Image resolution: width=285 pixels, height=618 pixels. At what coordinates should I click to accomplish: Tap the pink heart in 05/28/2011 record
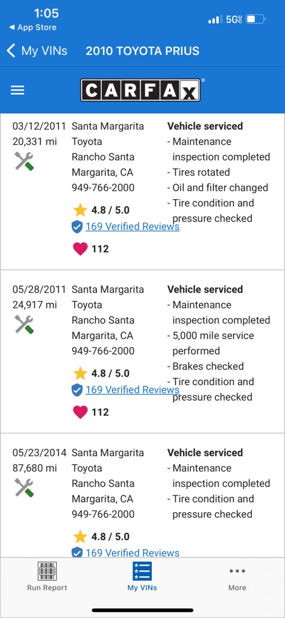click(80, 412)
